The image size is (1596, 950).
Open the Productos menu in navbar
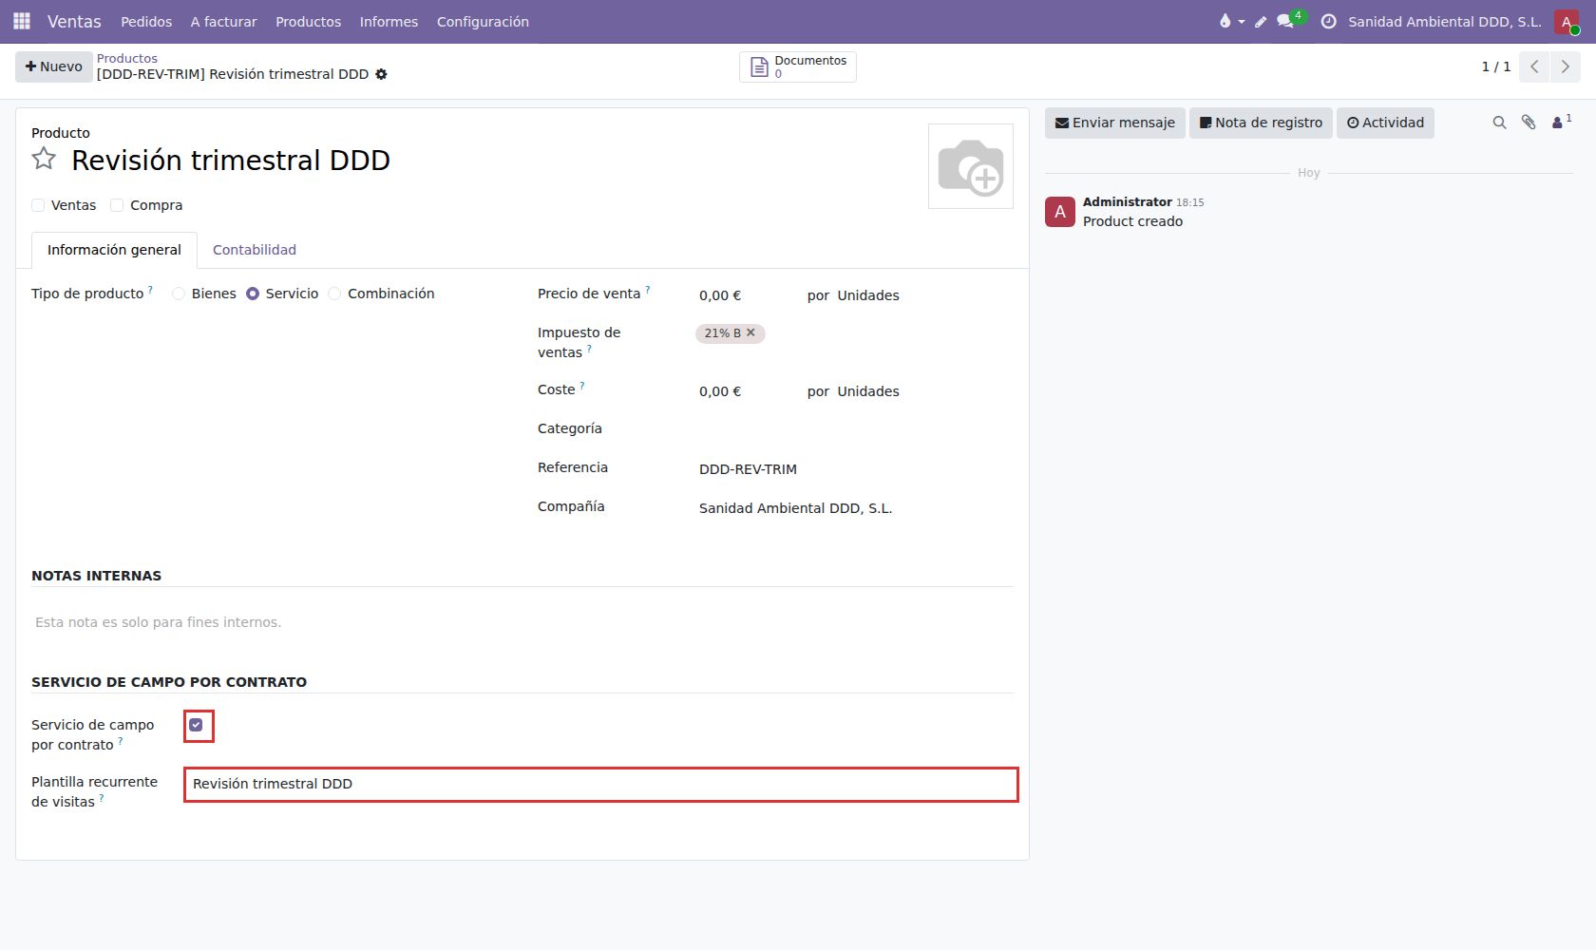[x=308, y=21]
